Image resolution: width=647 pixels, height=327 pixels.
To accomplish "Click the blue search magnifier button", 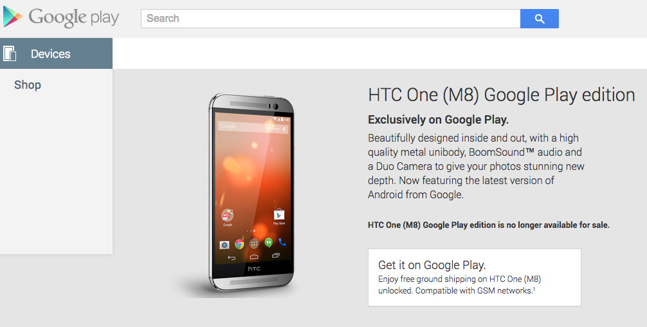I will (x=540, y=19).
